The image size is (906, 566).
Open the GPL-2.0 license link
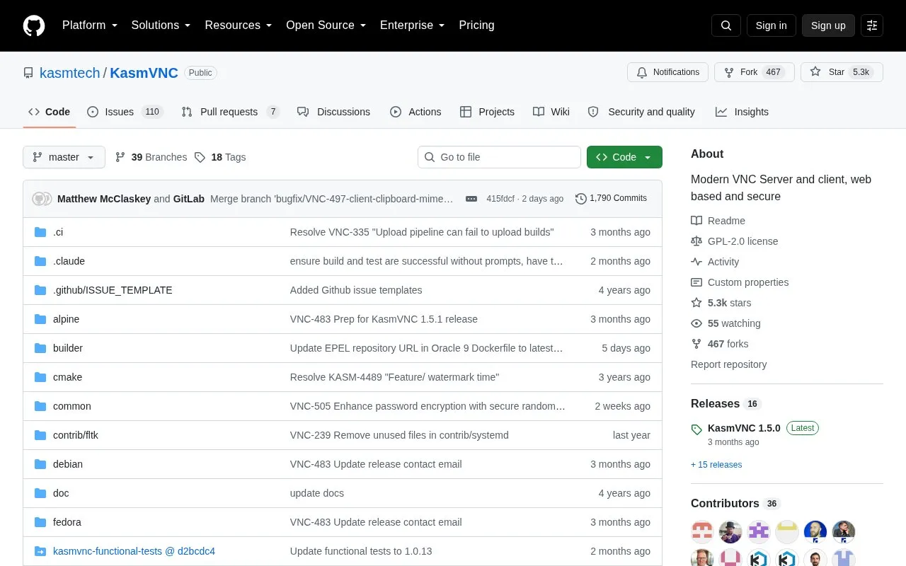point(742,241)
